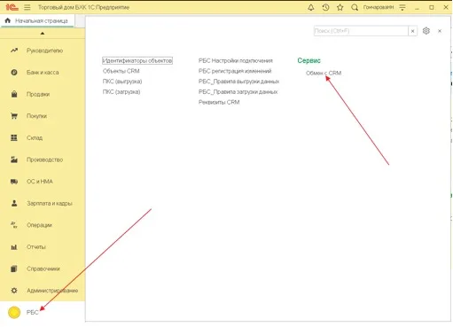The width and height of the screenshot is (453, 327).
Task: Open Покупки section
Action: coord(36,116)
